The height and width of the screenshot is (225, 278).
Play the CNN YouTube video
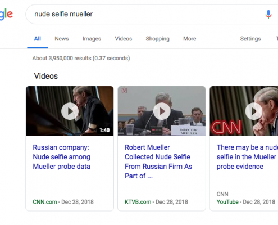(254, 111)
